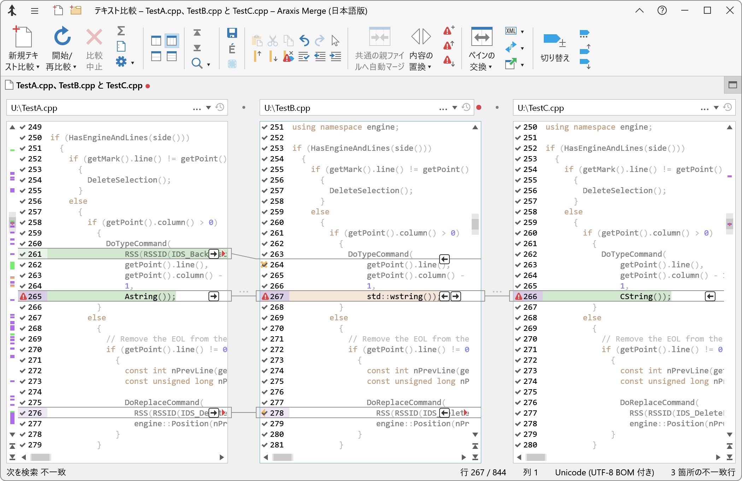This screenshot has height=481, width=742.
Task: Select the TestA.cpp, TestB.cpp と TestC.cpp tab
Action: (79, 86)
